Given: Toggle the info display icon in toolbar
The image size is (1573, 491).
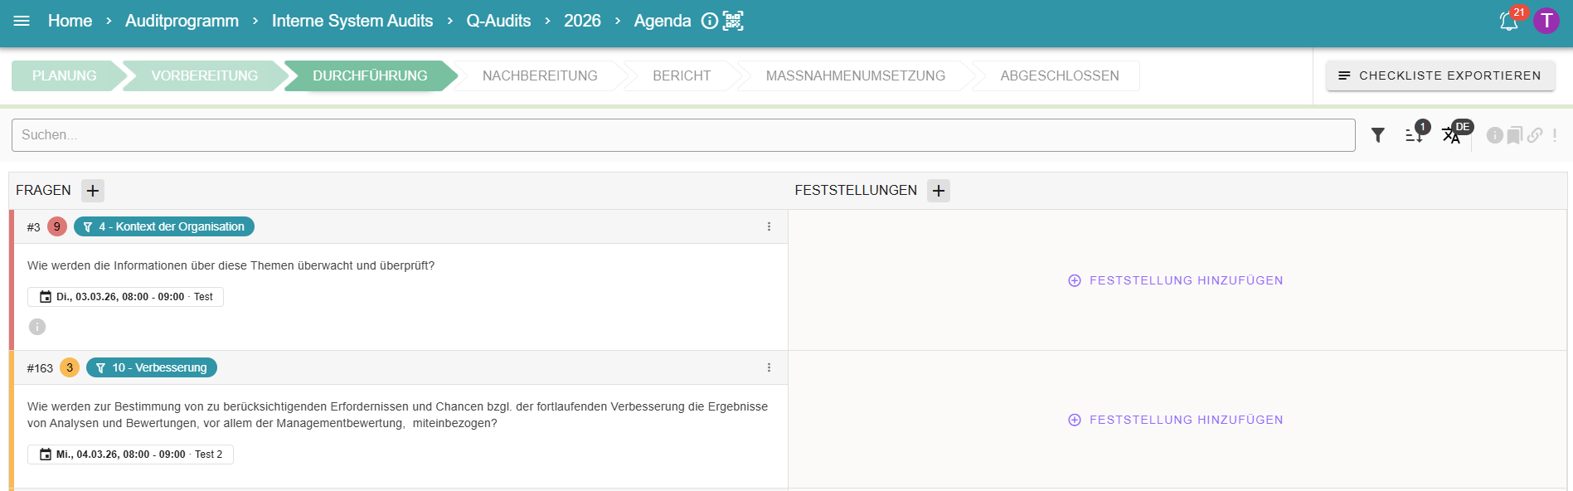Looking at the screenshot, I should (1494, 135).
